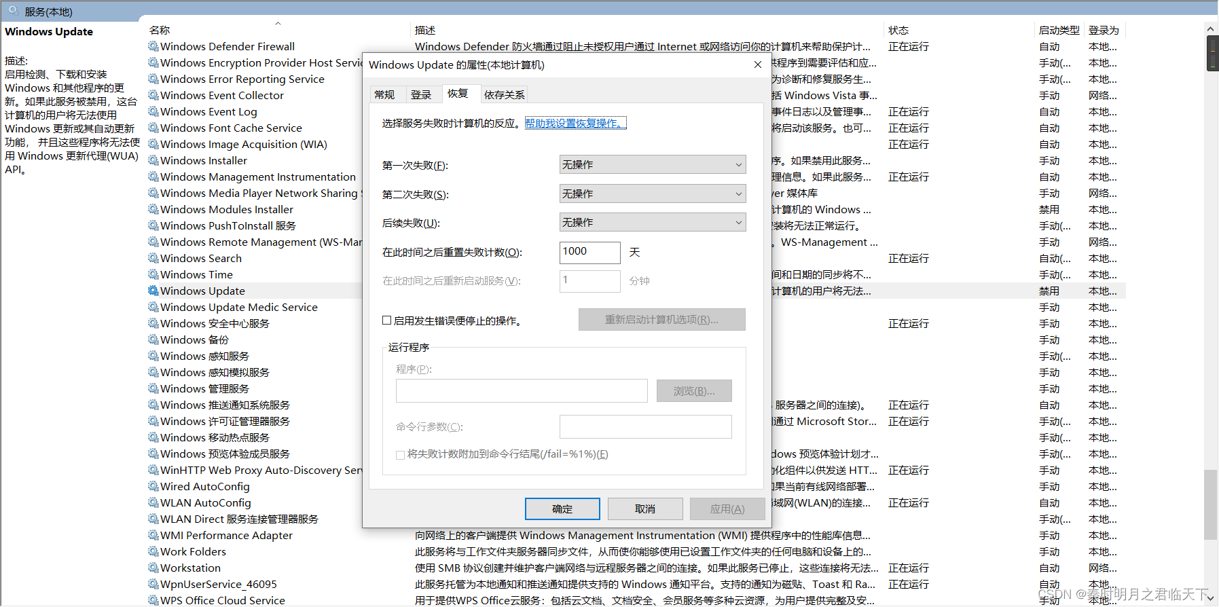Screen dimensions: 1219x607
Task: Click the gear icon beside Windows Event Log
Action: pyautogui.click(x=153, y=111)
